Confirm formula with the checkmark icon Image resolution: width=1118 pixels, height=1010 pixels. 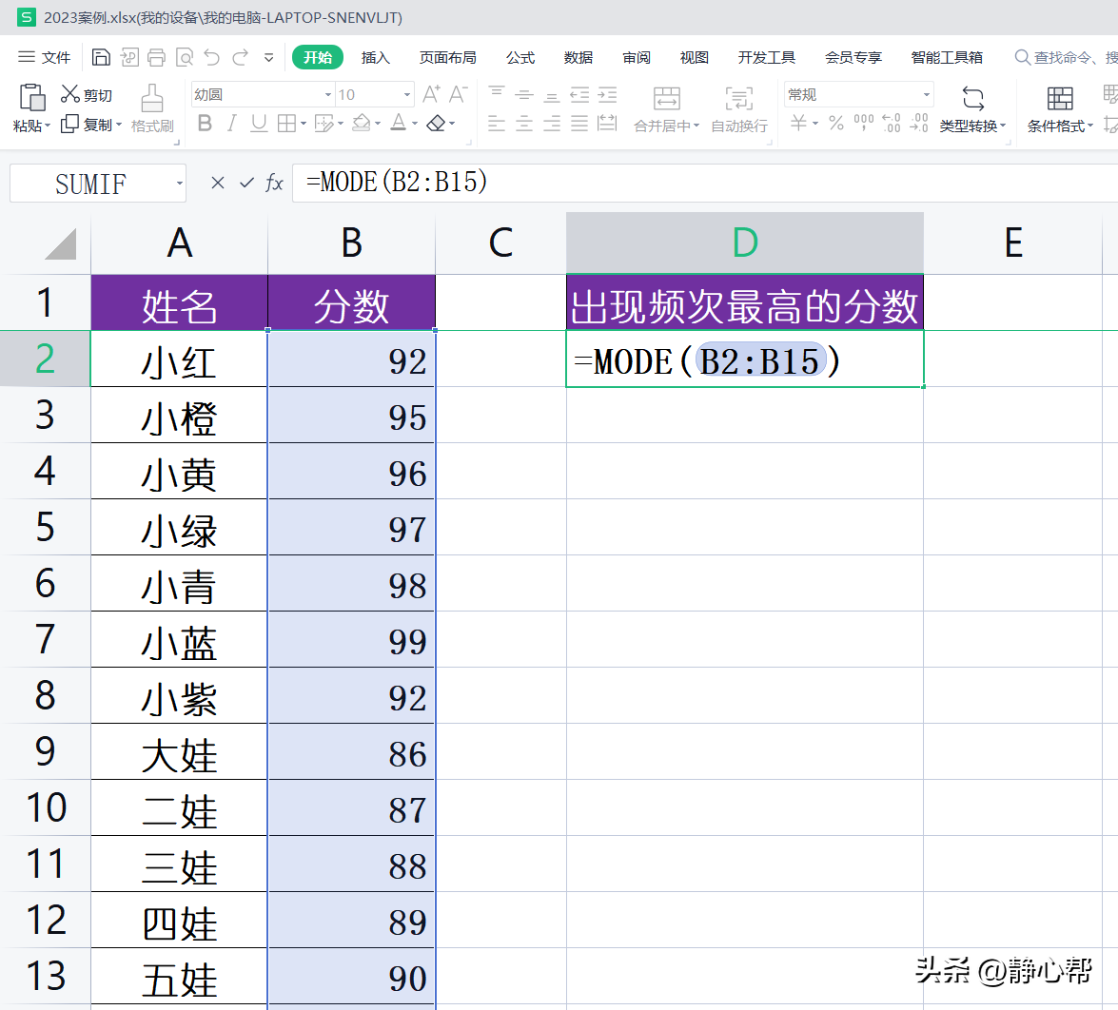[246, 184]
